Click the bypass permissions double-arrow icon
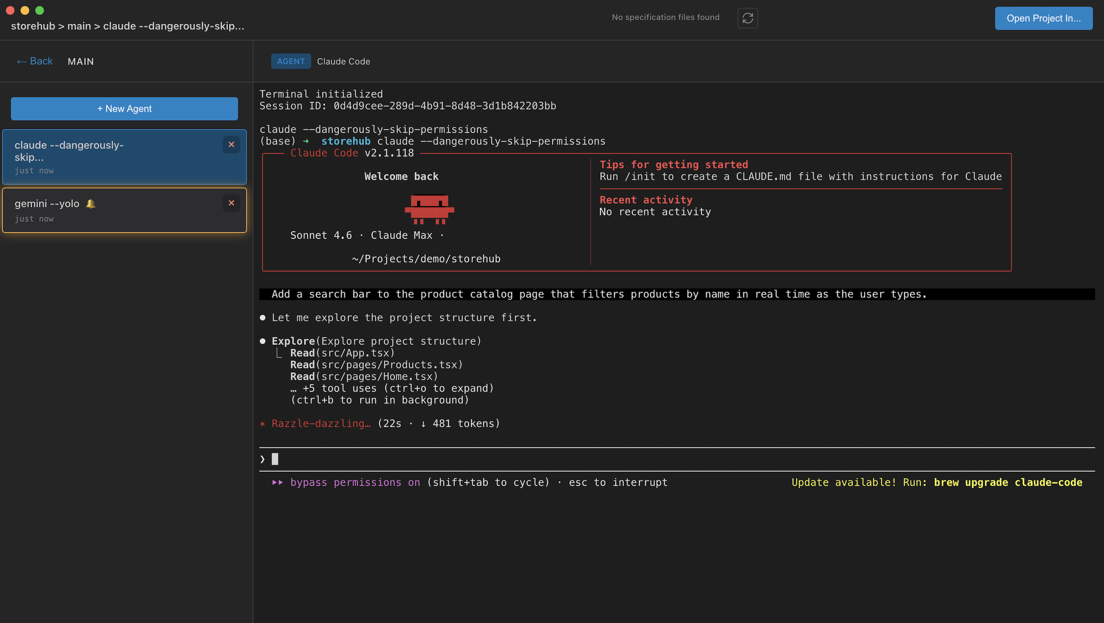The image size is (1104, 623). coord(278,482)
